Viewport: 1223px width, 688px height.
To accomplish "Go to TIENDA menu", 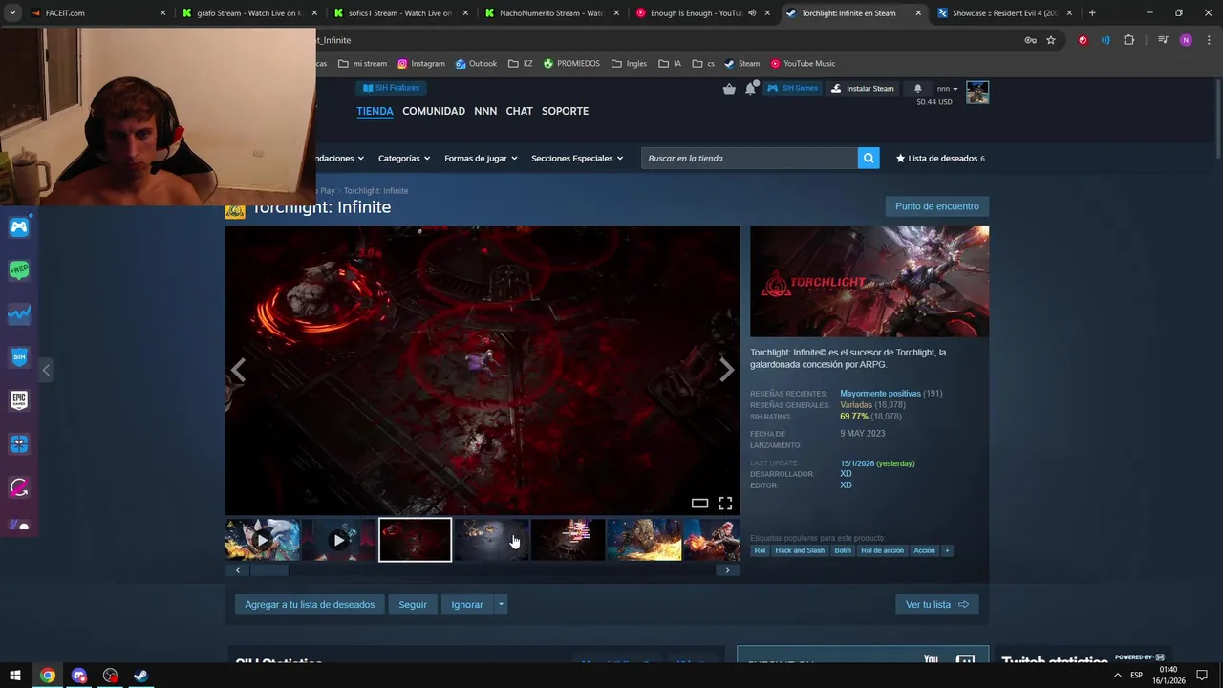I will 375,111.
